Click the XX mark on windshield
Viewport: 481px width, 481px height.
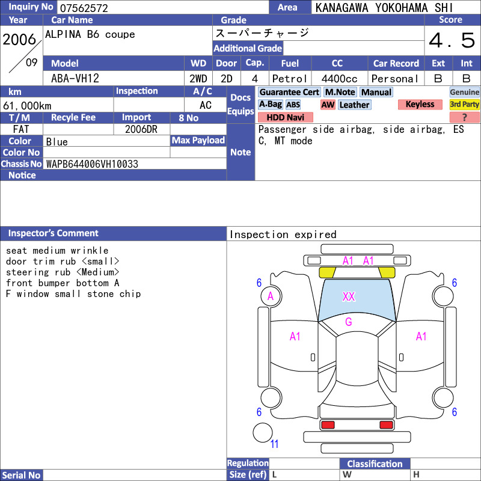pos(349,296)
